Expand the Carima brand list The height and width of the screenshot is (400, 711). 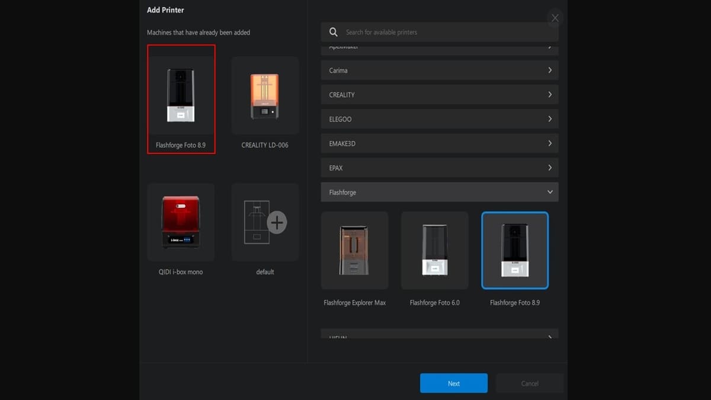[440, 71]
